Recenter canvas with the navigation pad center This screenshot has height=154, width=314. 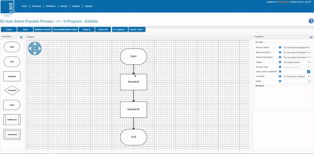click(35, 49)
